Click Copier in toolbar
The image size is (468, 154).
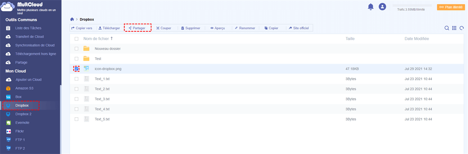click(271, 28)
